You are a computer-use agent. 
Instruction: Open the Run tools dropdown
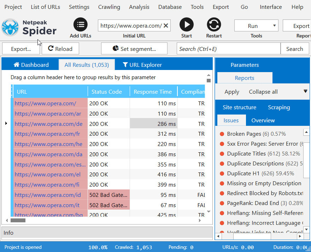pyautogui.click(x=256, y=25)
